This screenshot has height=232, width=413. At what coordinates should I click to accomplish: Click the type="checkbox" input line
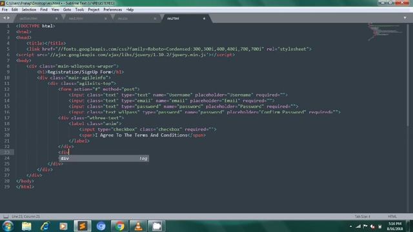tap(148, 129)
